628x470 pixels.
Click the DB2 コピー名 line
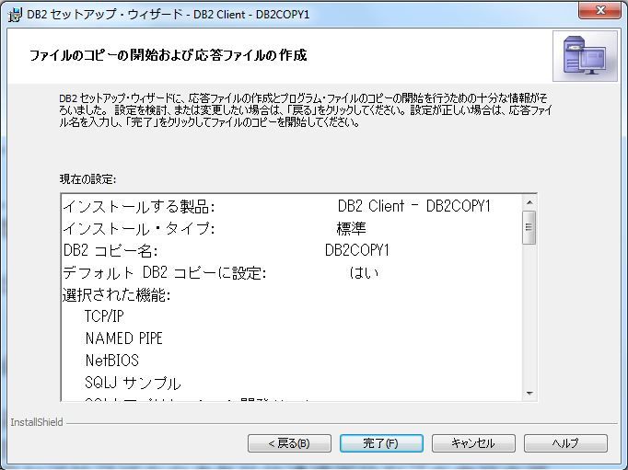pyautogui.click(x=226, y=251)
